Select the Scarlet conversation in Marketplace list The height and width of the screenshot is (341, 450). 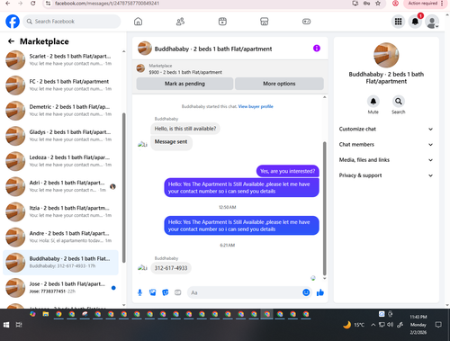click(60, 59)
